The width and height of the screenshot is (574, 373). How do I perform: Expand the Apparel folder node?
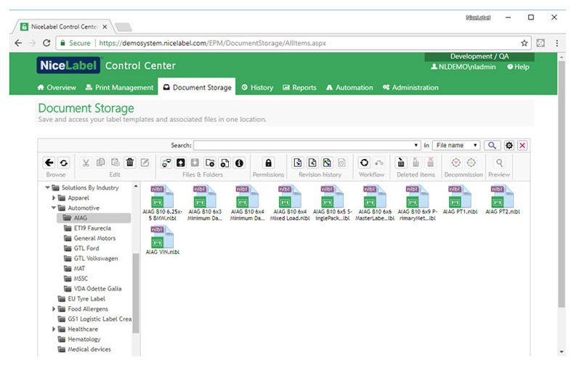[54, 198]
